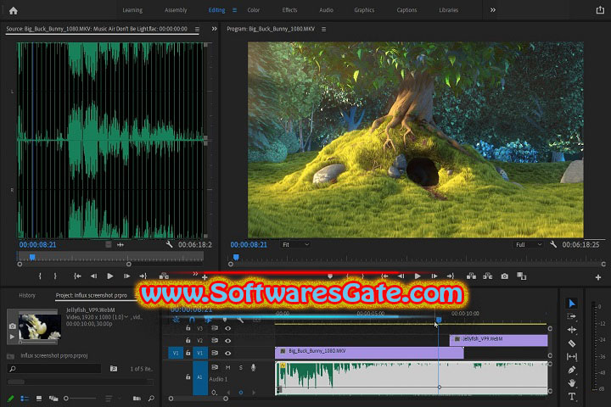Select the Selection arrow tool
Viewport: 611px width, 407px height.
tap(572, 303)
